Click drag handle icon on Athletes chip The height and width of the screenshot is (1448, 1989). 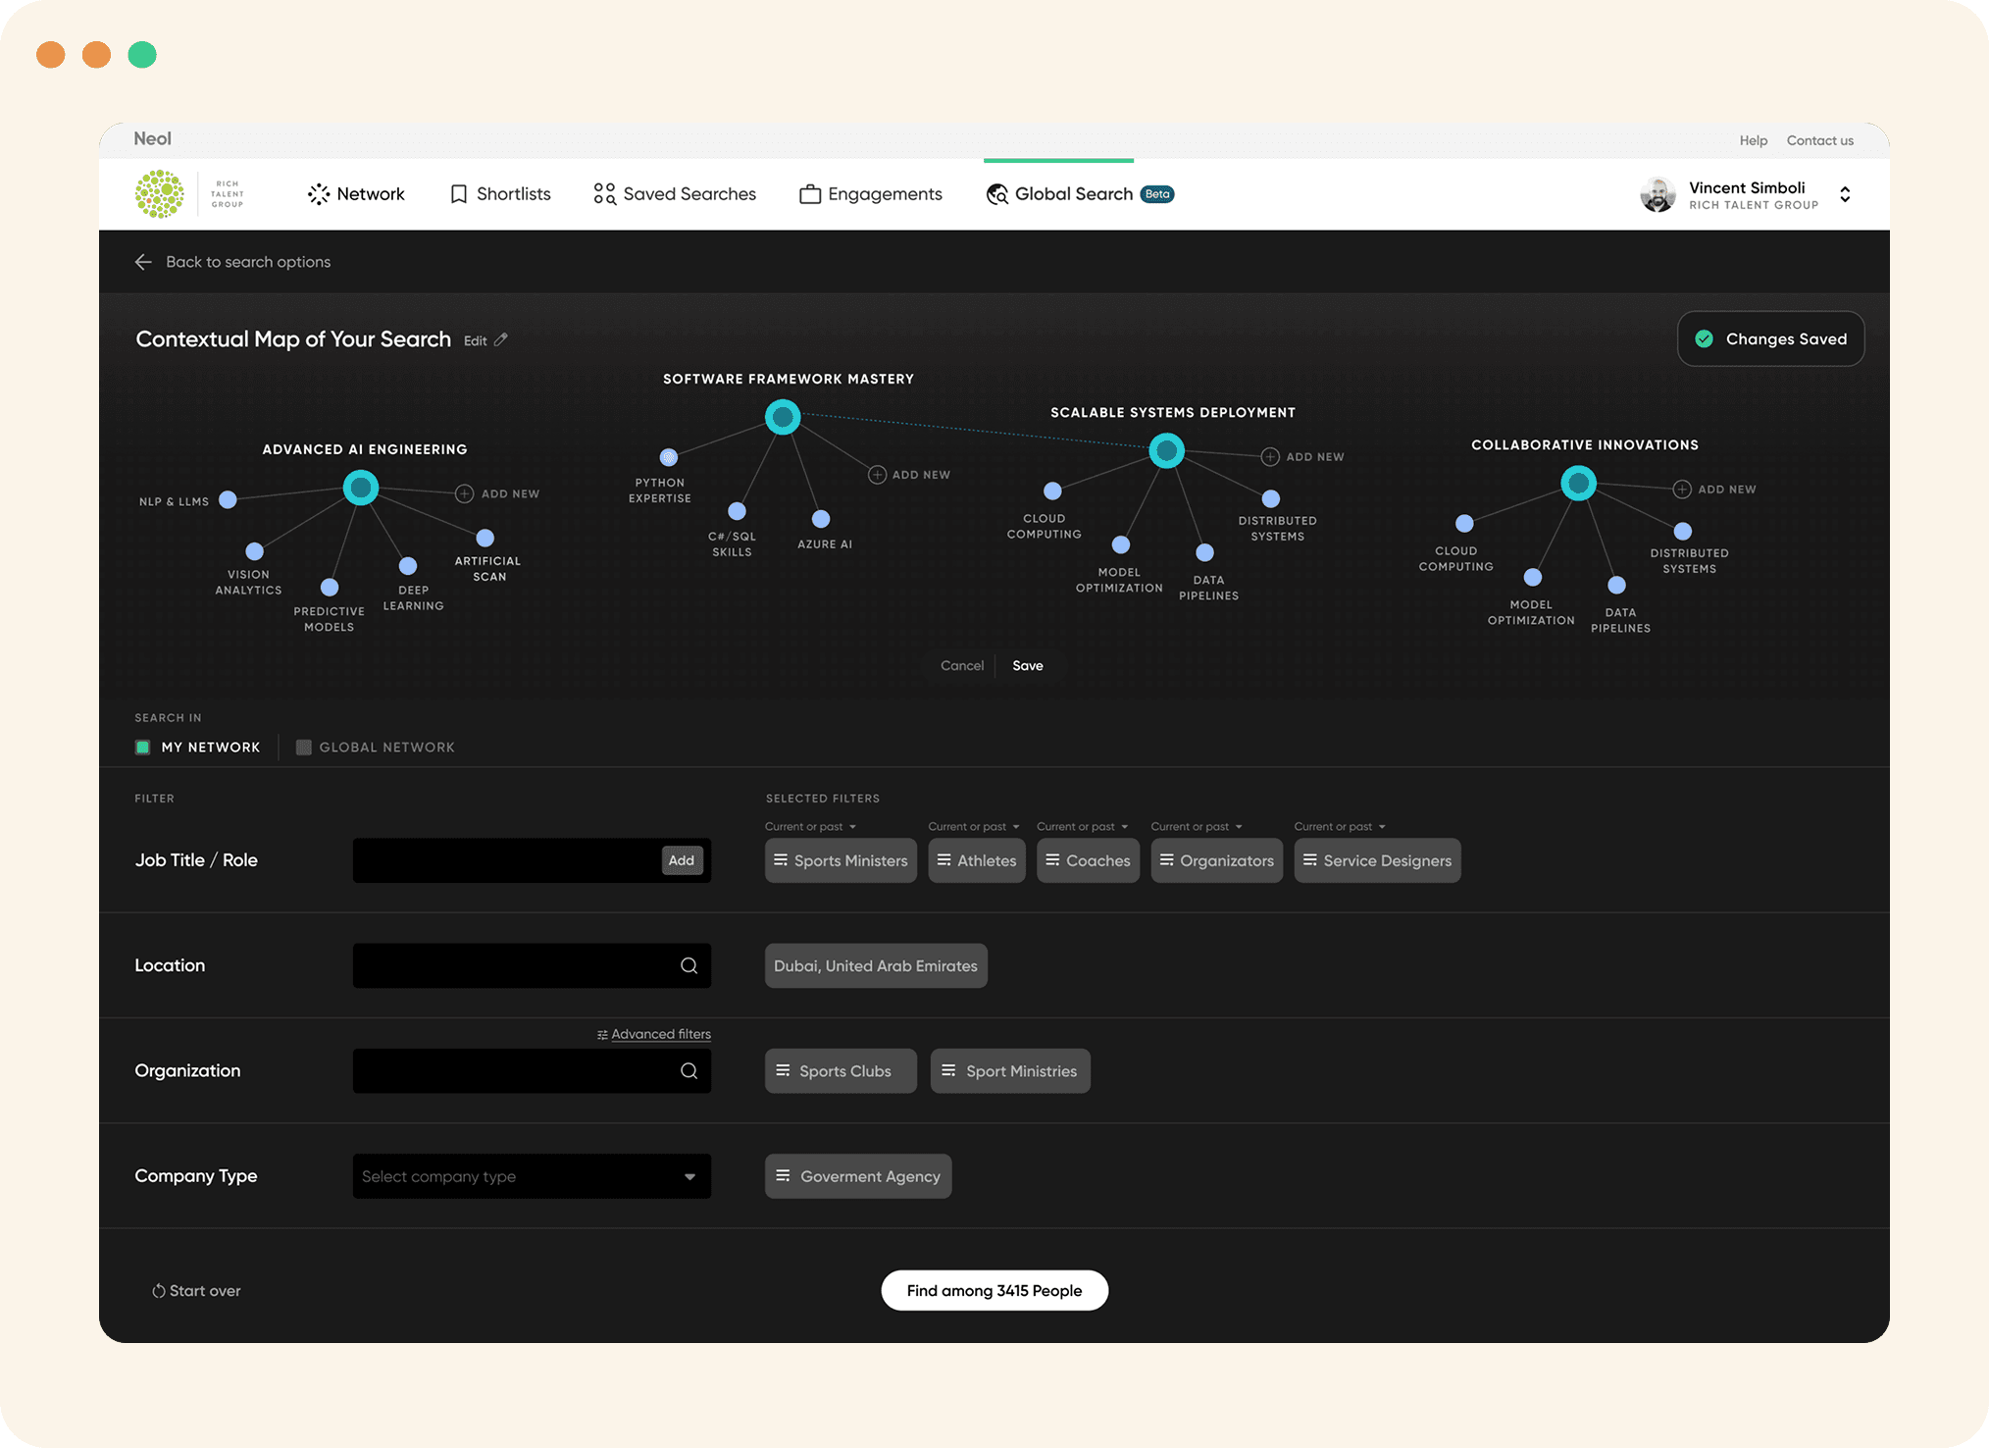click(943, 860)
